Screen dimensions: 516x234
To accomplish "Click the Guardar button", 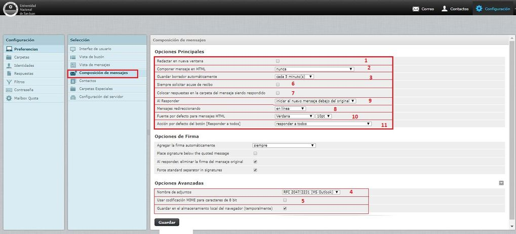I will [167, 222].
